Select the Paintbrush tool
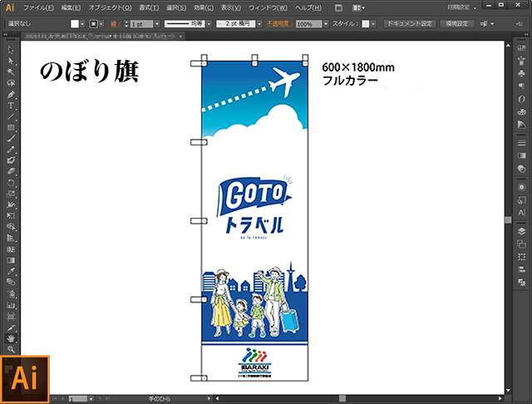532x404 pixels. (11, 139)
